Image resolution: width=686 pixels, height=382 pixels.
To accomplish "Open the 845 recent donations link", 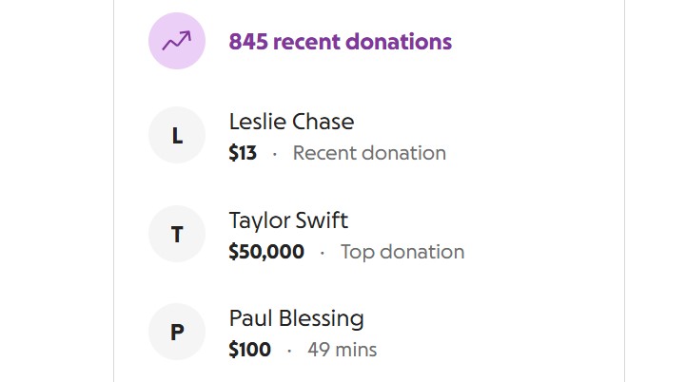I will (341, 42).
